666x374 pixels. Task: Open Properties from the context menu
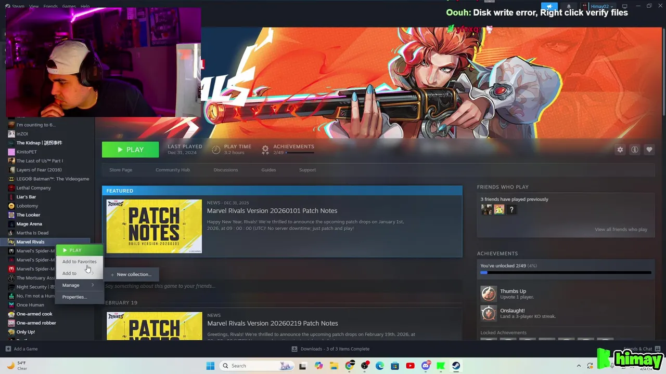click(79, 297)
